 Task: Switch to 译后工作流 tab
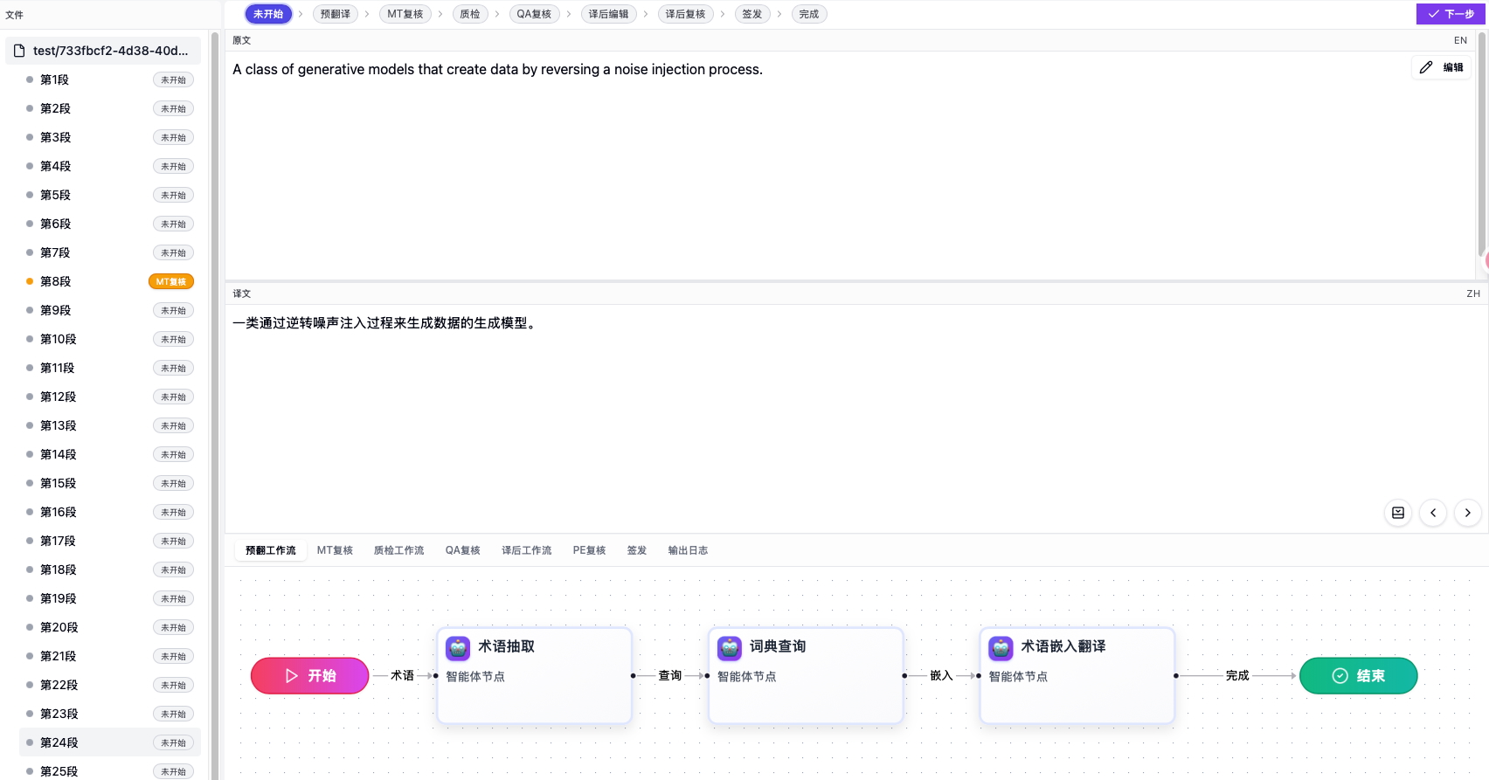pos(527,550)
